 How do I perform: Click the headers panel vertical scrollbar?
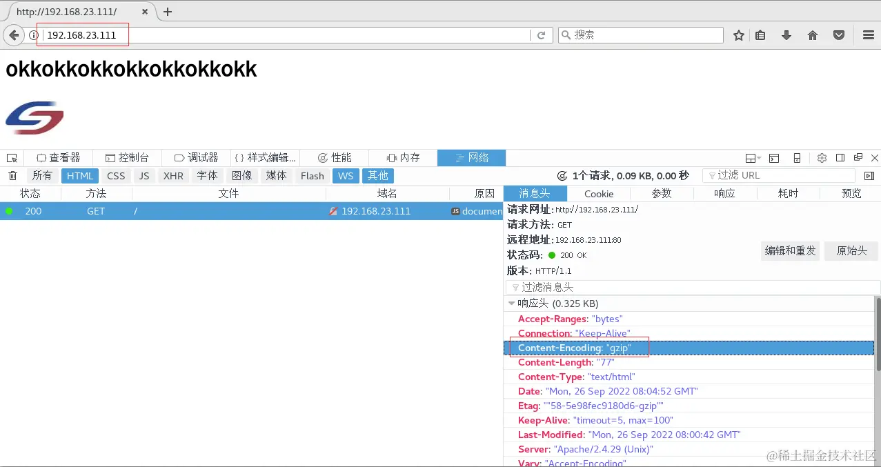point(878,335)
